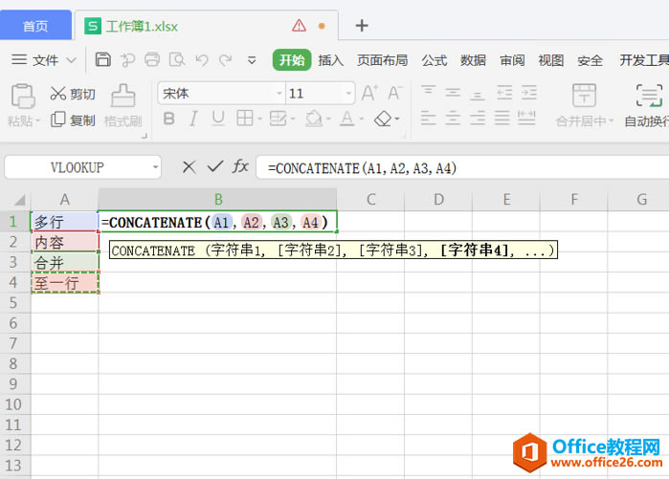Screen dimensions: 669x479
Task: Click the font color A icon
Action: click(x=346, y=119)
